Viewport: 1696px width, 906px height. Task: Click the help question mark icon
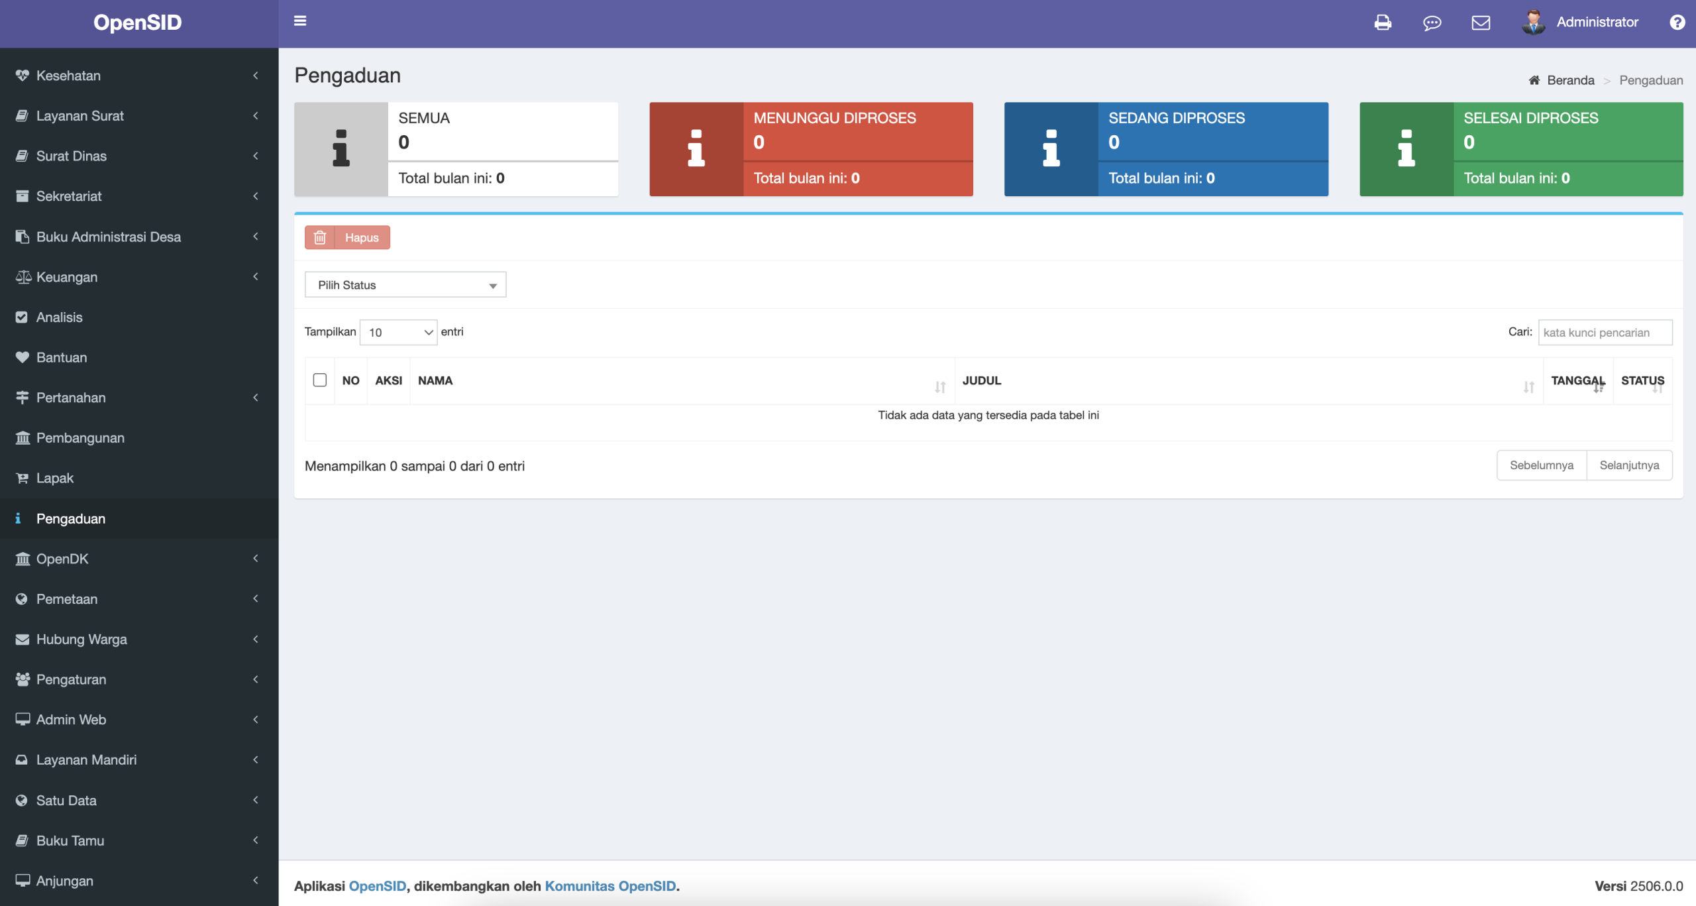coord(1677,23)
